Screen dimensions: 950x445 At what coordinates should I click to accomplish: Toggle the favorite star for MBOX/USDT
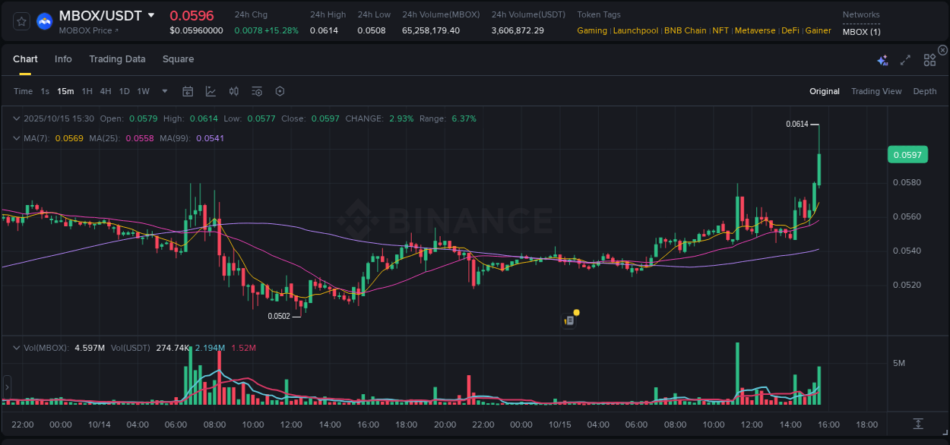[x=20, y=21]
